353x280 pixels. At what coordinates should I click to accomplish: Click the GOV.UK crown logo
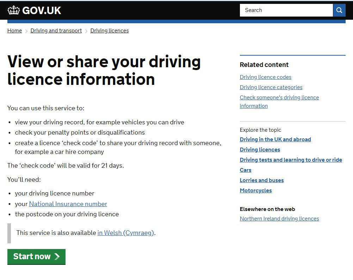(x=14, y=10)
